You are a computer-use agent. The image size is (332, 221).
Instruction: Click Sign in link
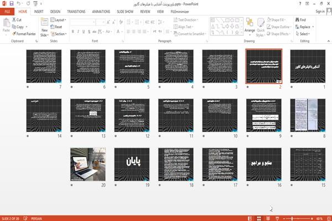(320, 12)
